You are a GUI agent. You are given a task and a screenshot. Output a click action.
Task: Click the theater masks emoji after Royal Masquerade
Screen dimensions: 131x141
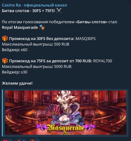pos(42,28)
